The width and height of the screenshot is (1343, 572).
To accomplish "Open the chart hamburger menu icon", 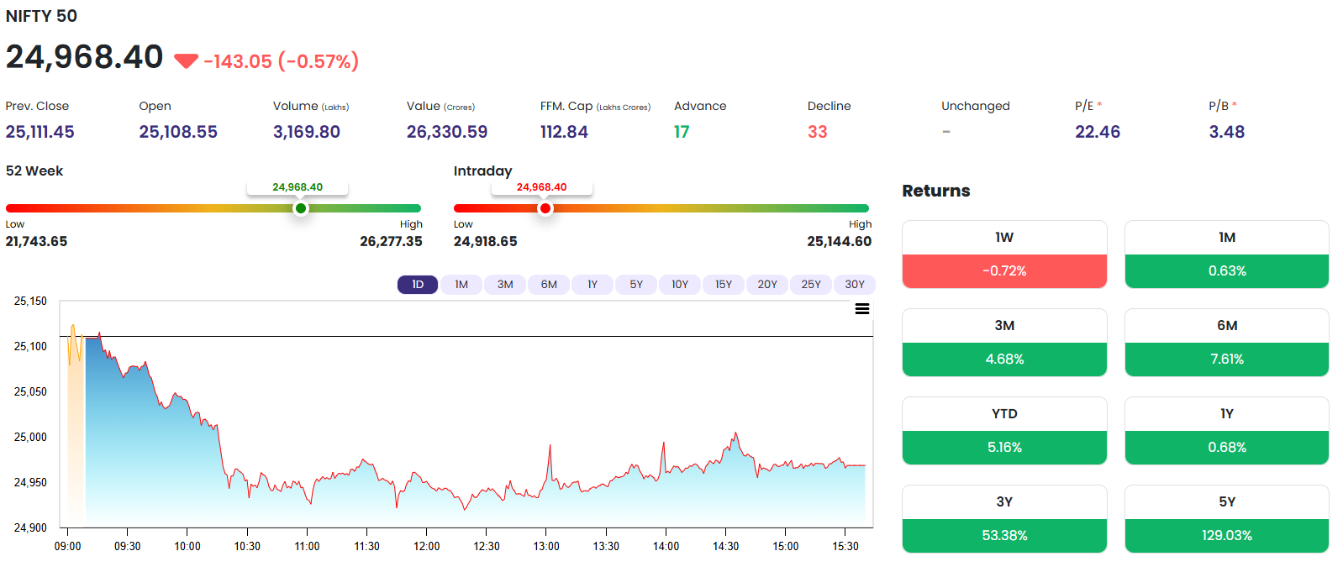I will coord(862,309).
